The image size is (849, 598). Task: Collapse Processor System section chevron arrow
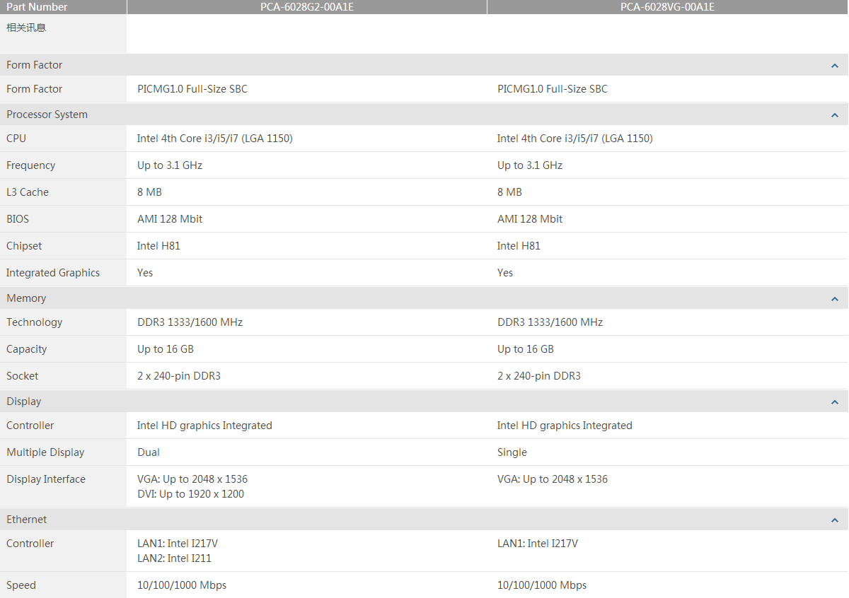(834, 115)
